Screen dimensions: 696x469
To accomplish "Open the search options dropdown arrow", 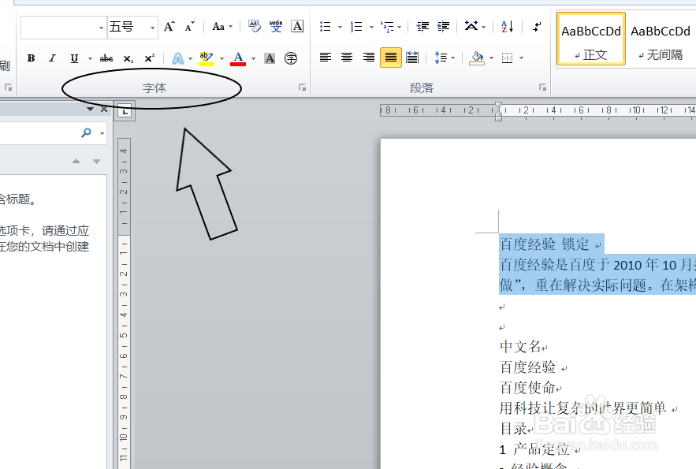I will 102,133.
